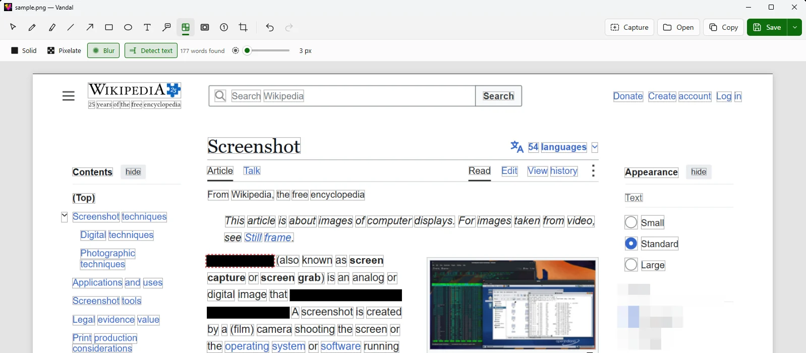Click the 'Digital' word in Contents
Viewport: 806px width, 353px height.
(x=93, y=235)
